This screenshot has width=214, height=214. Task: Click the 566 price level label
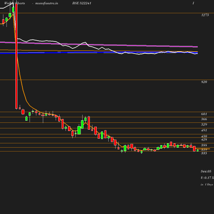coord(204,119)
